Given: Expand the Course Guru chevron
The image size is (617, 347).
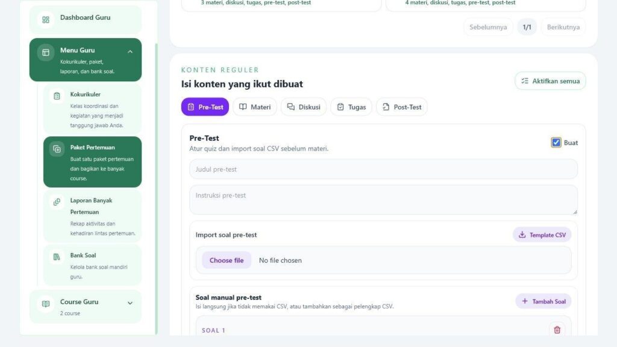Looking at the screenshot, I should coord(130,303).
